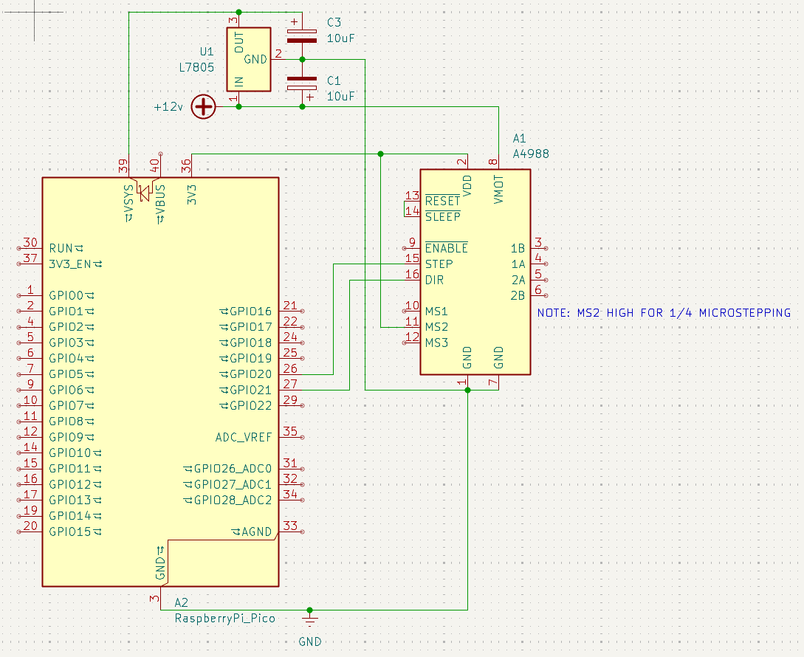Click the VDD pin label on A4988
804x657 pixels.
(467, 186)
